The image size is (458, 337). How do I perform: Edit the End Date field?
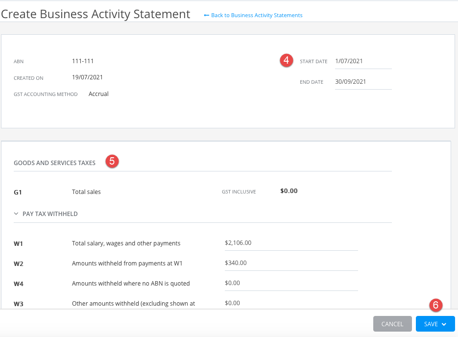362,82
